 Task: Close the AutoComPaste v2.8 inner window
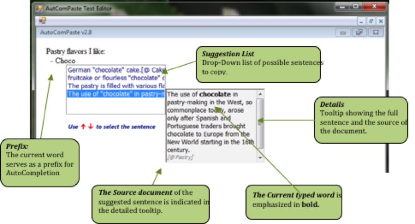point(375,33)
